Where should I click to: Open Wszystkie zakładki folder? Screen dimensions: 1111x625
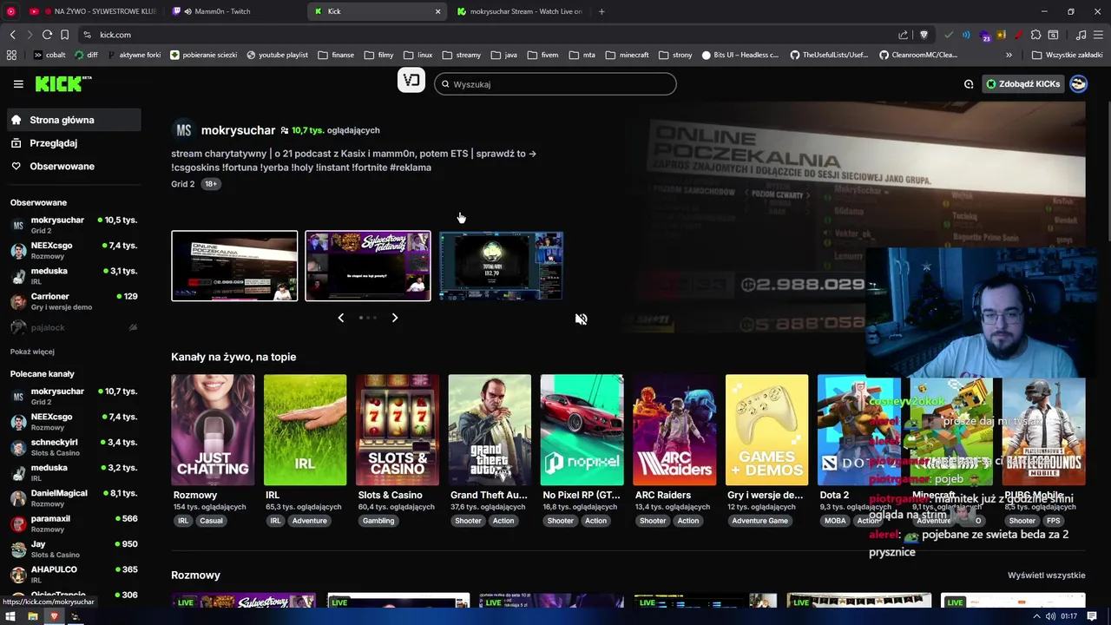click(x=1068, y=55)
